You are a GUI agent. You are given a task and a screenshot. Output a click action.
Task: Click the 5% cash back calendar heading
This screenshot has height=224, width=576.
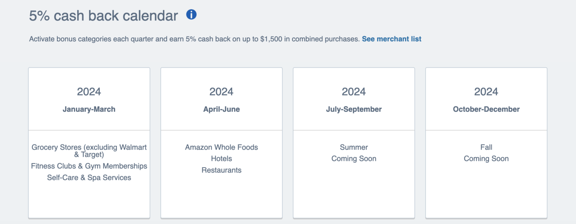click(103, 16)
